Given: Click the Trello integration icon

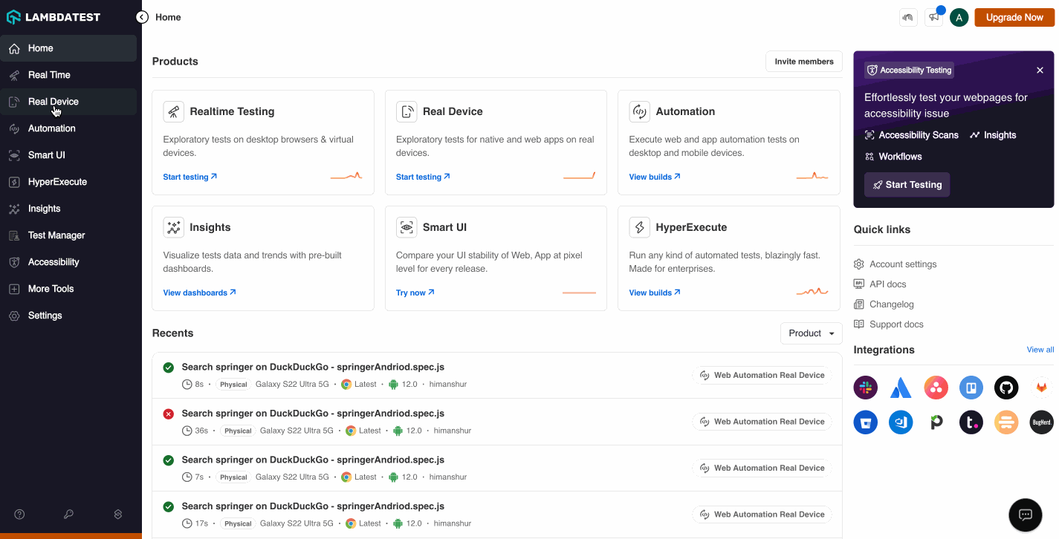Looking at the screenshot, I should [x=971, y=388].
